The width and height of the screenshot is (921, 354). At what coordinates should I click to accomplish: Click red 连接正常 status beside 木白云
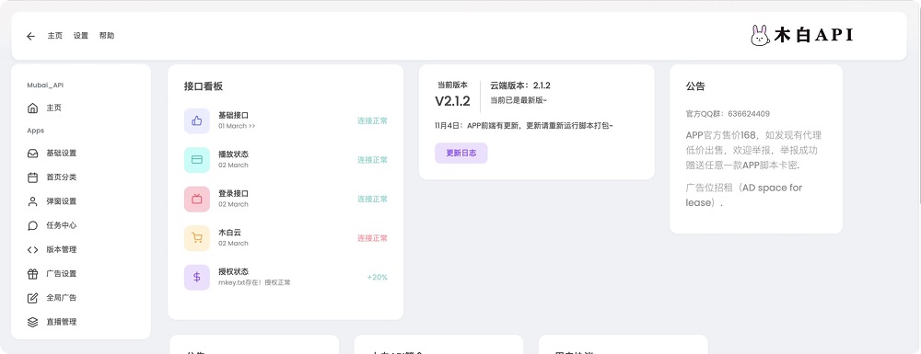(x=372, y=238)
